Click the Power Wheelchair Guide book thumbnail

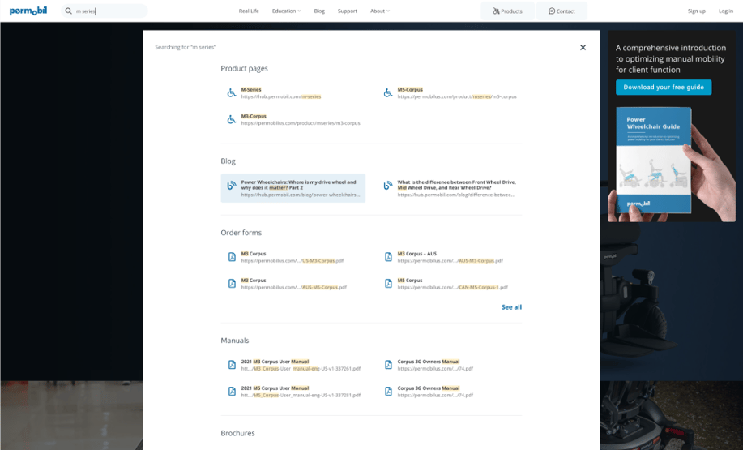pos(653,161)
